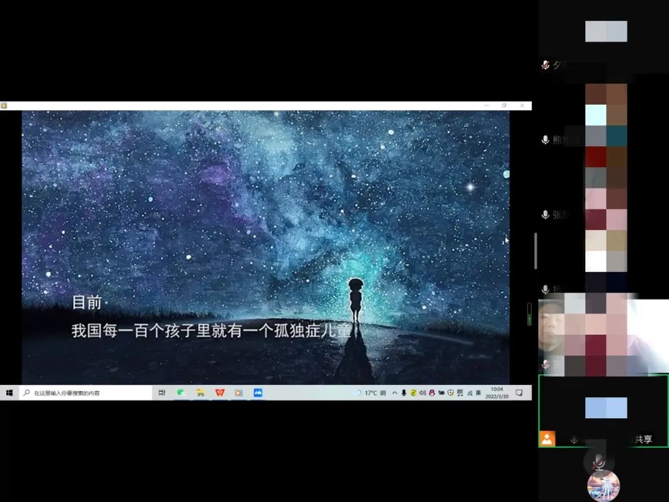
Task: Open the WeChat taskbar icon
Action: tap(181, 393)
